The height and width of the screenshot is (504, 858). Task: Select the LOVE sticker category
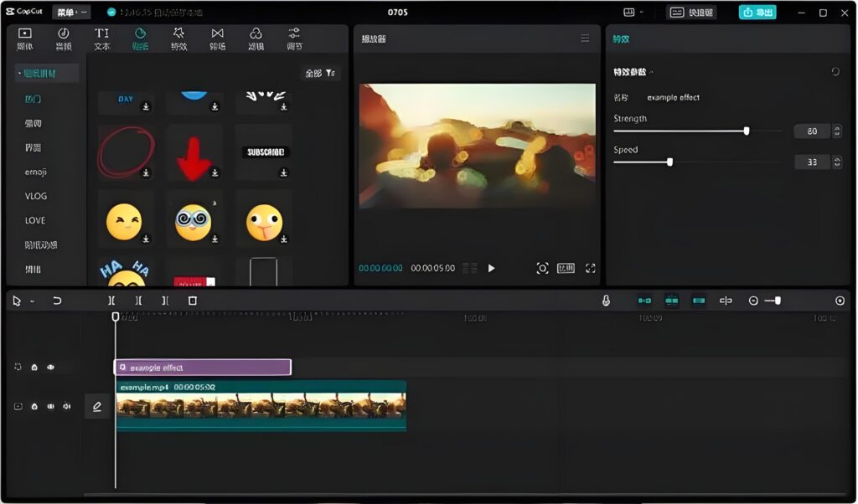click(35, 220)
